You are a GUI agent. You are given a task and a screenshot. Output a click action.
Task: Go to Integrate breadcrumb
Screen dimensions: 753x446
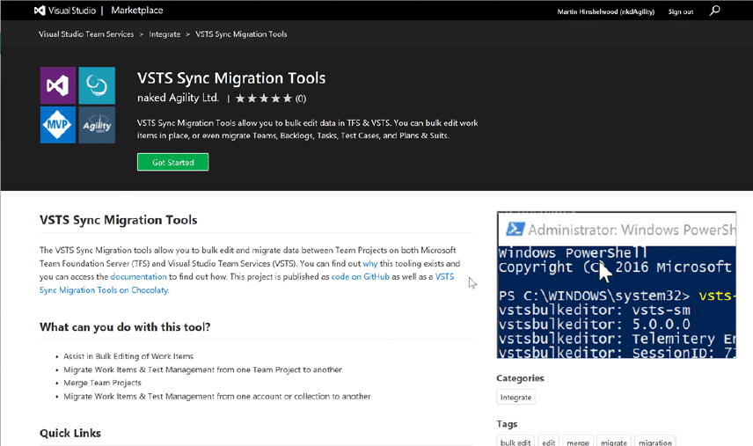[x=164, y=34]
